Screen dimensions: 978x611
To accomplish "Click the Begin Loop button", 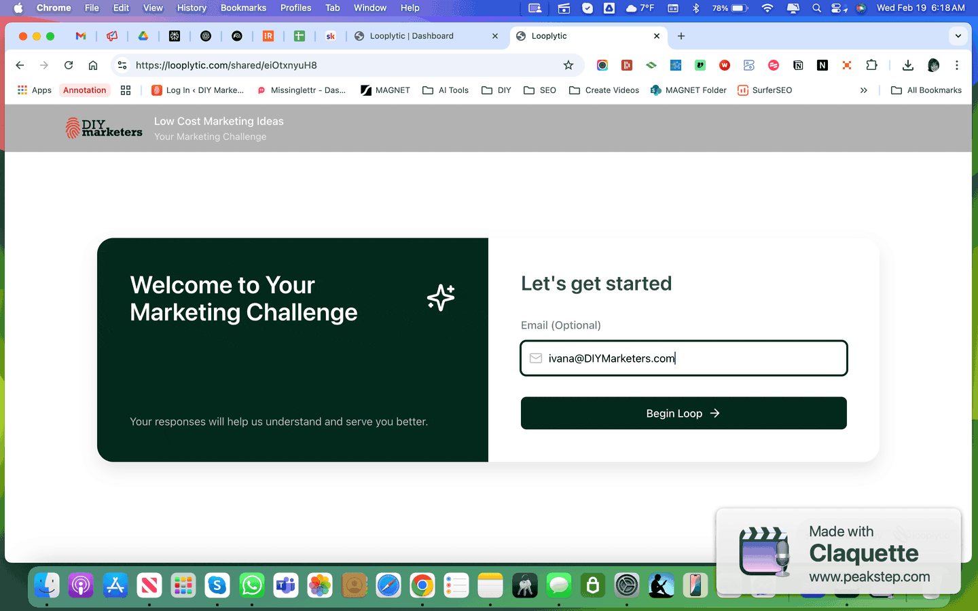I will [683, 413].
